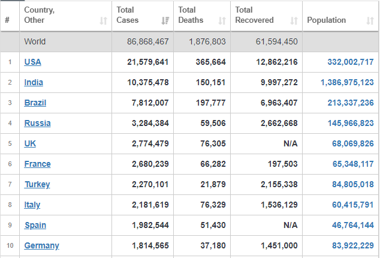Select Russia total recovered 2,662,668
380x258 pixels.
279,123
